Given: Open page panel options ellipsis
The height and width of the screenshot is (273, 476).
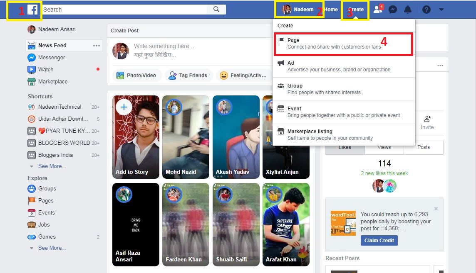Looking at the screenshot, I should [440, 66].
